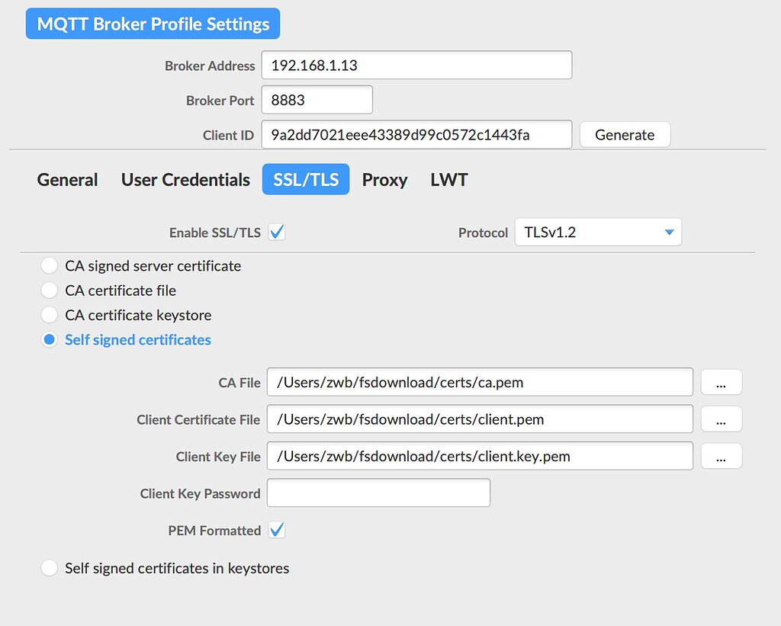Select CA certificate file radio button

point(50,291)
